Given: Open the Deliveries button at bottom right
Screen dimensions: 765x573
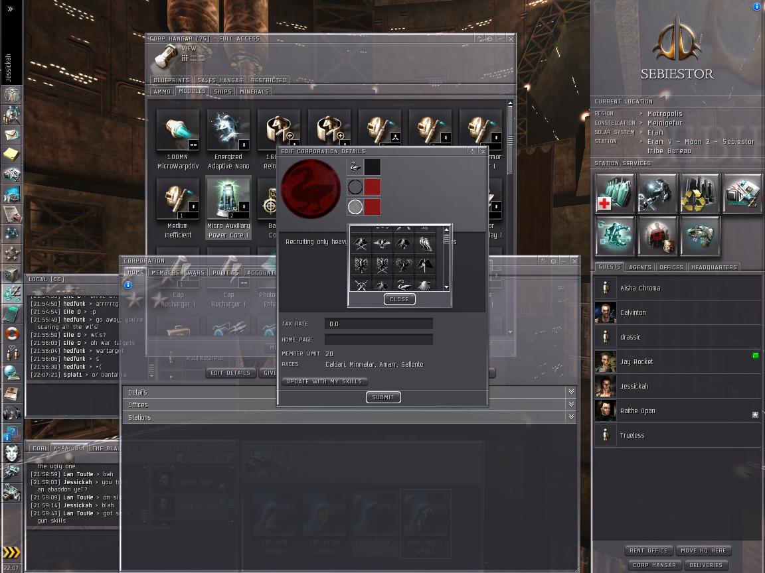Looking at the screenshot, I should tap(705, 565).
